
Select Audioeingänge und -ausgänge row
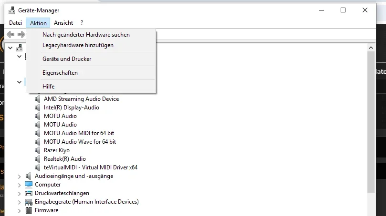tap(74, 176)
